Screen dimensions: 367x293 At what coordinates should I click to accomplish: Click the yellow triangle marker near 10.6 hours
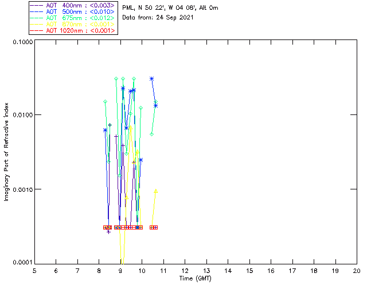pyautogui.click(x=155, y=192)
